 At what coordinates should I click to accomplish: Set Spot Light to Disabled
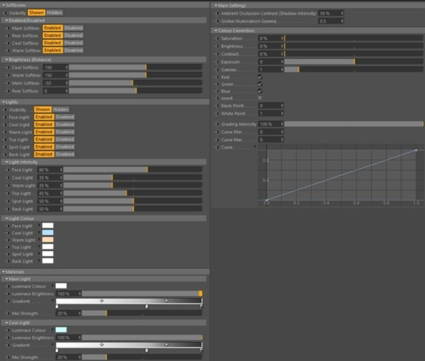[65, 147]
